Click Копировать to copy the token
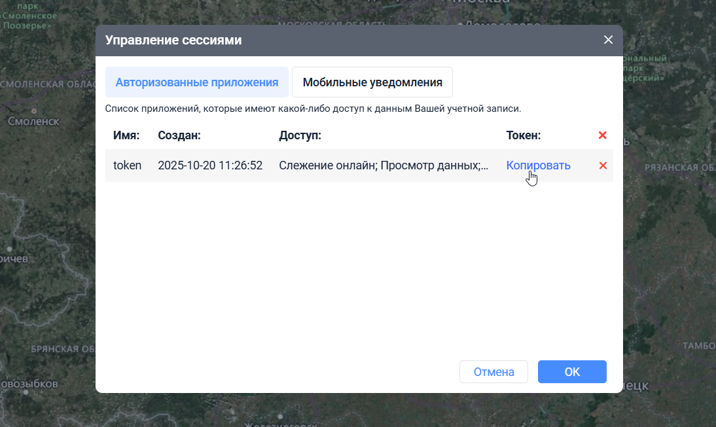 pyautogui.click(x=538, y=165)
